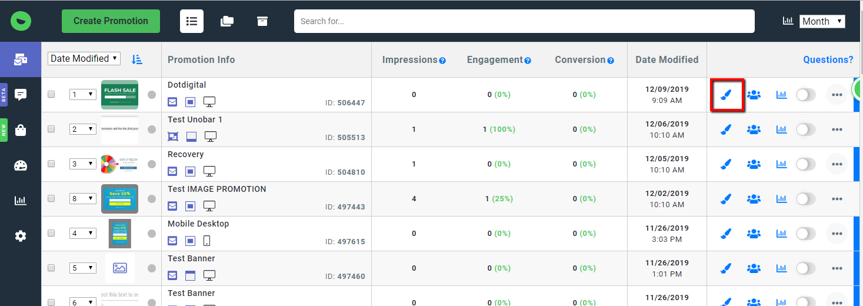Switch to folder view in top bar
Viewport: 863px width, 306px height.
click(227, 21)
